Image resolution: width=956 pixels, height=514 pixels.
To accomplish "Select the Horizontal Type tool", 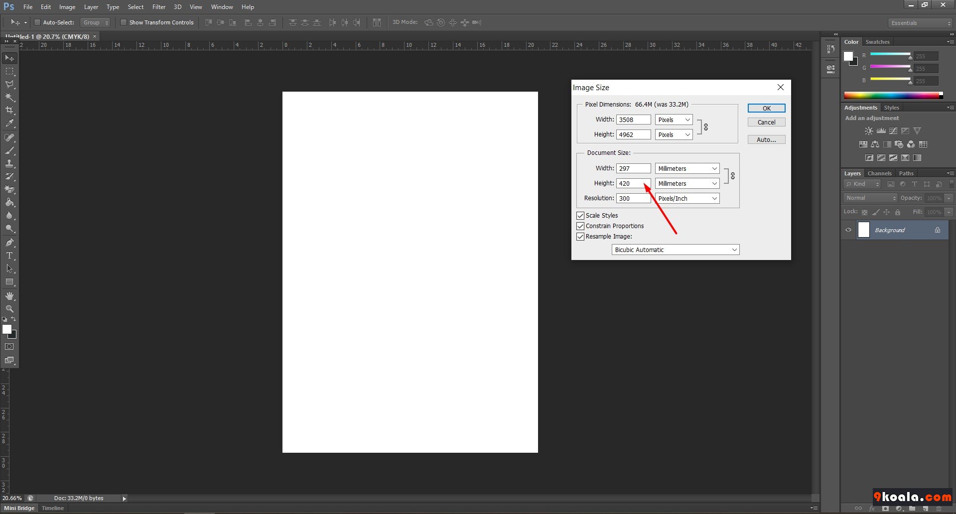I will (9, 256).
